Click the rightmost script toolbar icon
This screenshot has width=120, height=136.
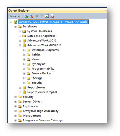point(52,16)
